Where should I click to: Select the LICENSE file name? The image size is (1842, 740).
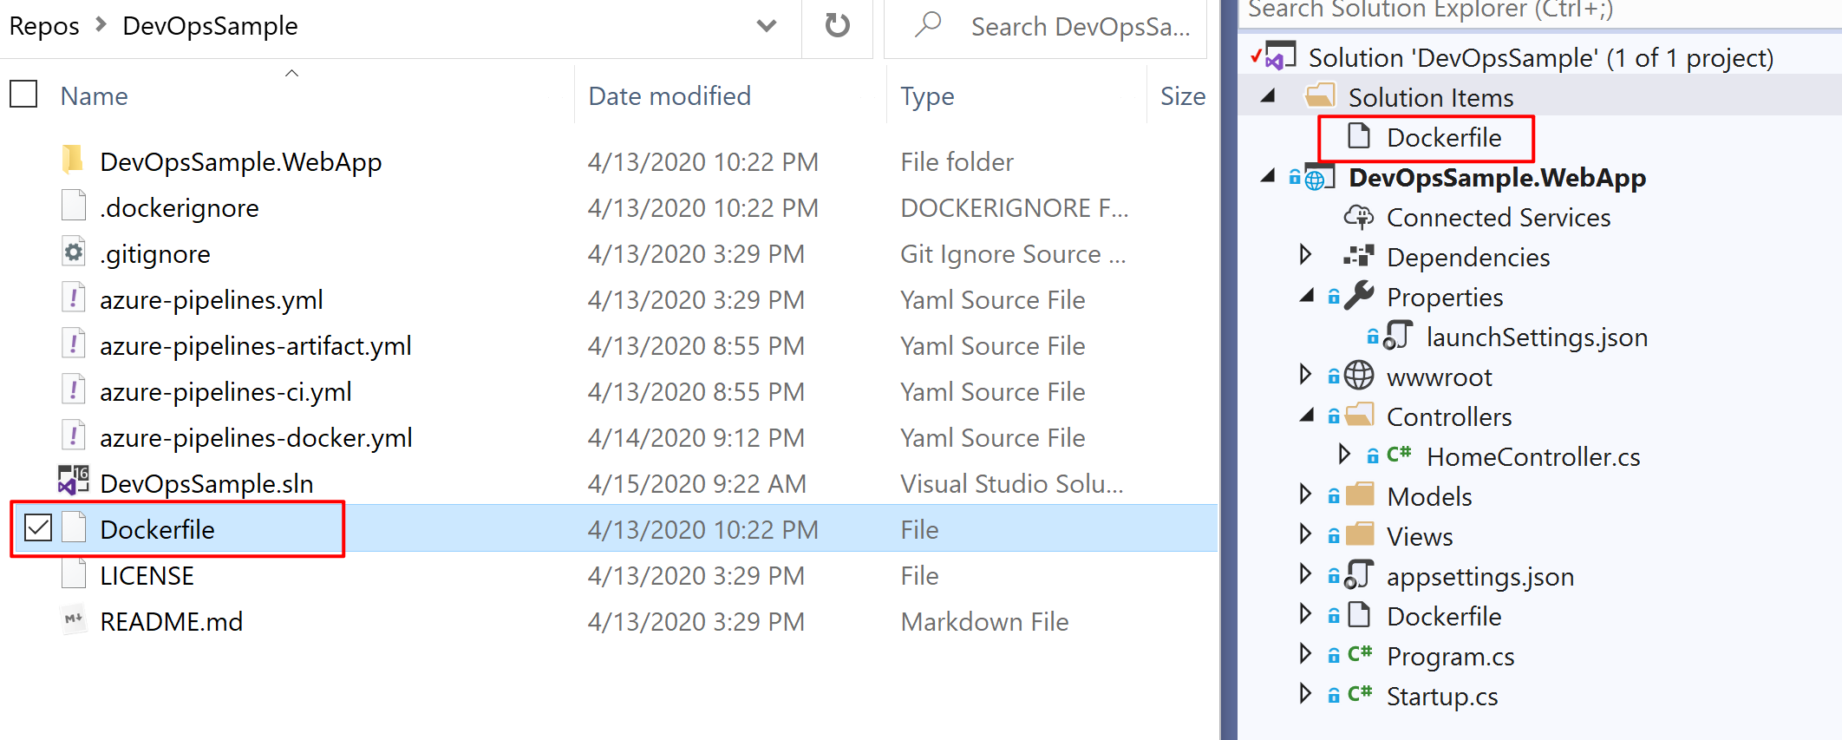point(147,575)
